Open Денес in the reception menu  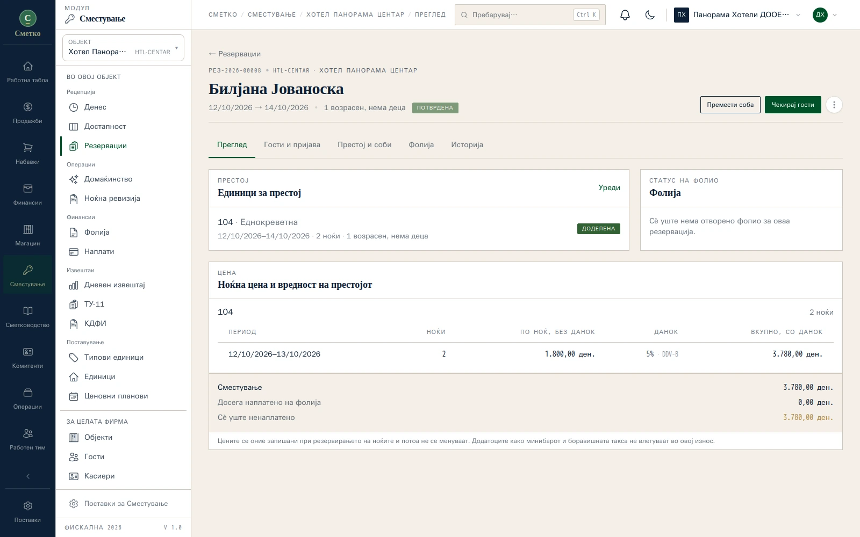(124, 107)
